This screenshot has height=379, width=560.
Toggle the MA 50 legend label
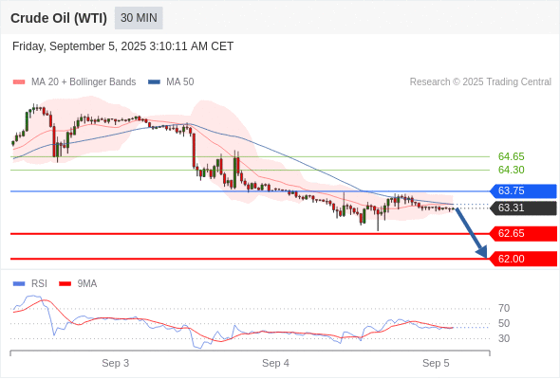point(180,82)
